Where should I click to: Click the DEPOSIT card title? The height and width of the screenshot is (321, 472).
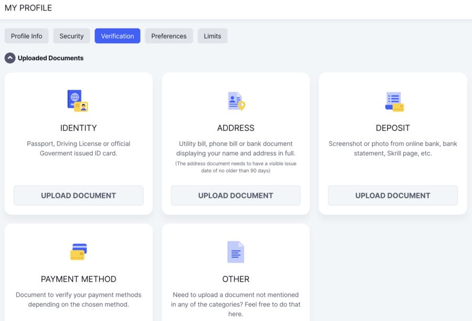click(393, 128)
